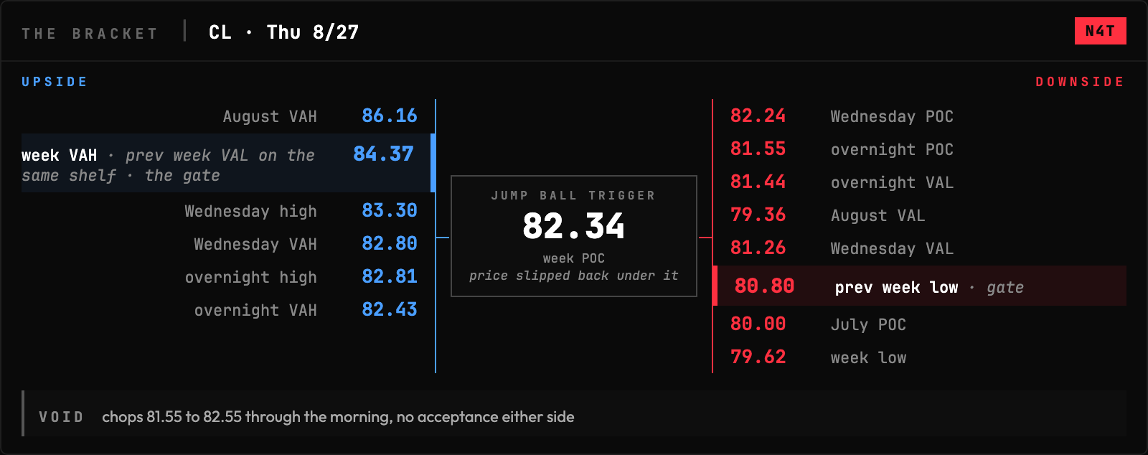Click the overnight high 82.81 level

[x=228, y=277]
